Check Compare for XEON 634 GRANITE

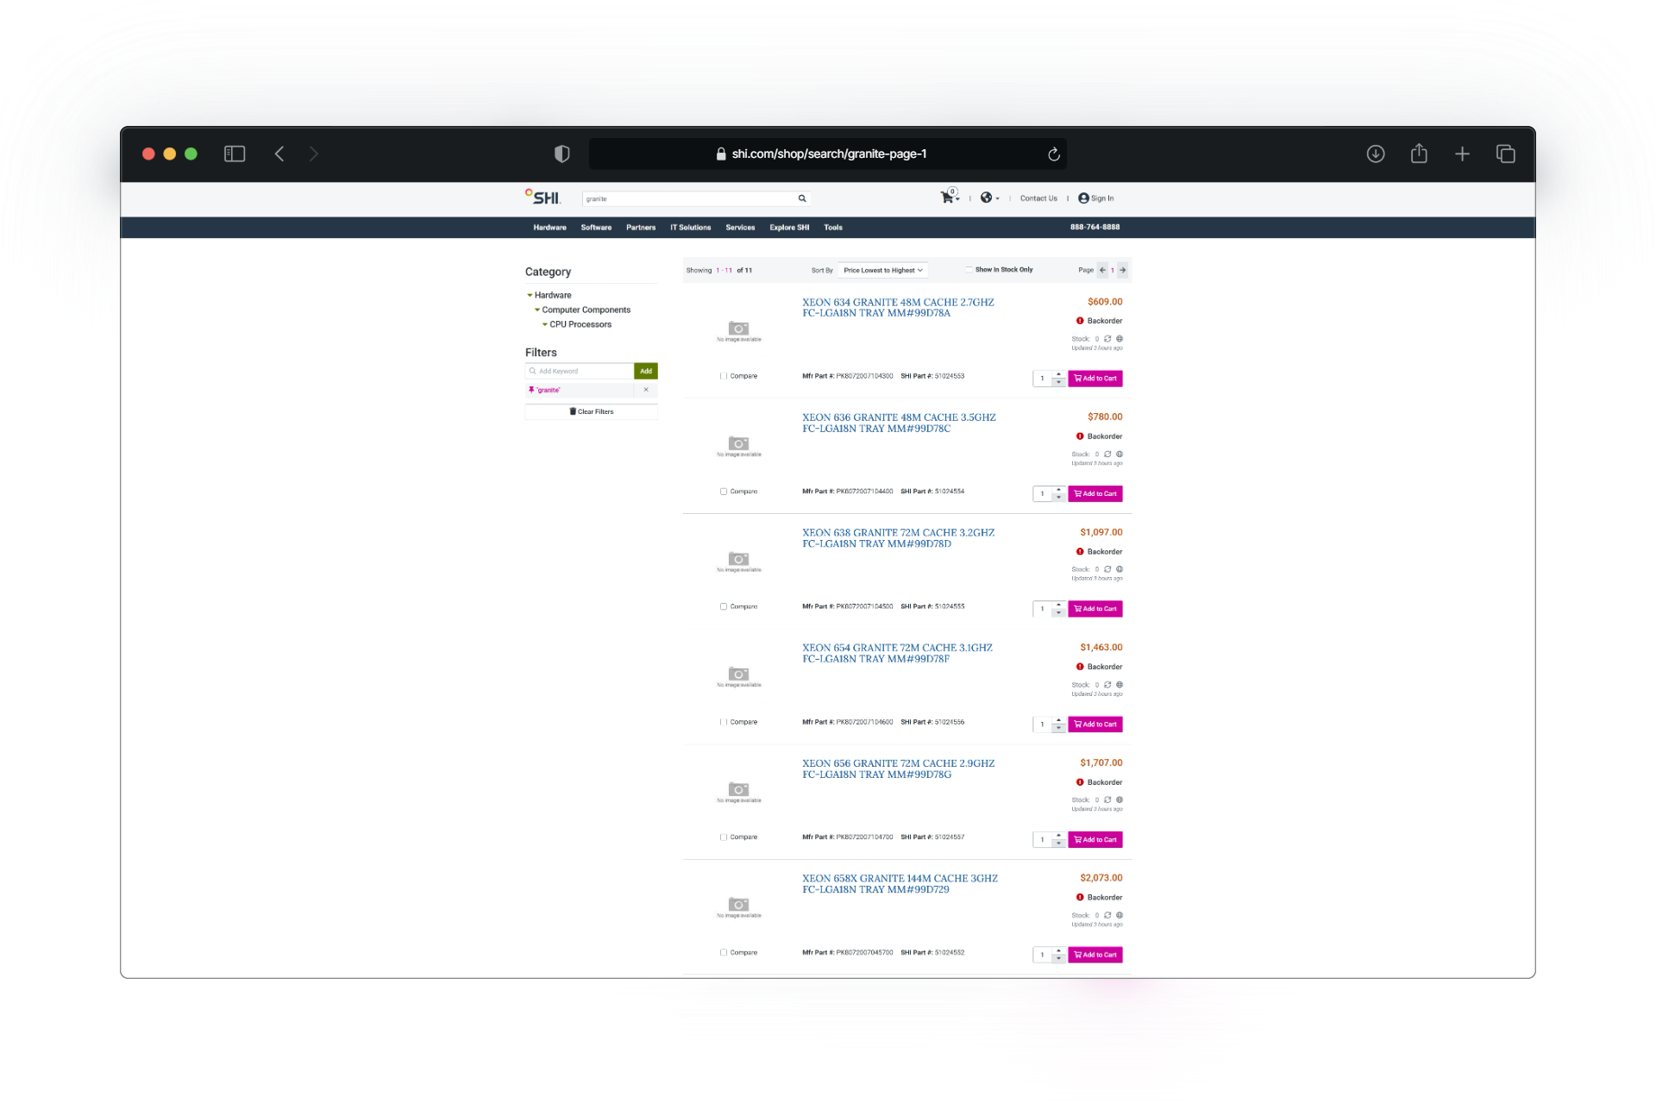(x=723, y=375)
